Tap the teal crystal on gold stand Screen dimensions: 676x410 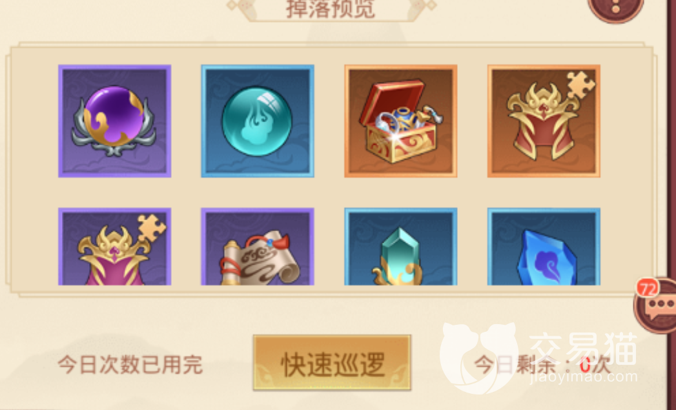coord(400,247)
